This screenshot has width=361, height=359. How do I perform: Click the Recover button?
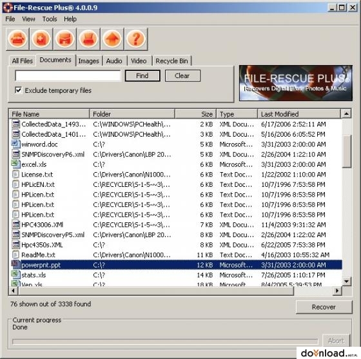[x=324, y=307]
